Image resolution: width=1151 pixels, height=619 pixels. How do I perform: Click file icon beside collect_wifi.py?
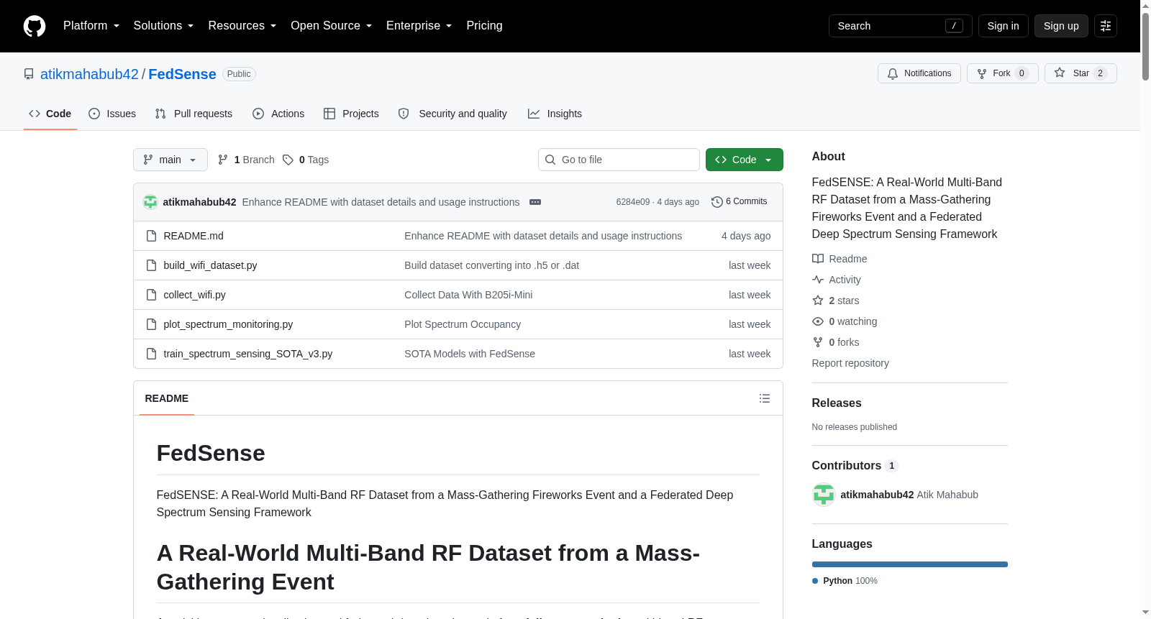[151, 295]
